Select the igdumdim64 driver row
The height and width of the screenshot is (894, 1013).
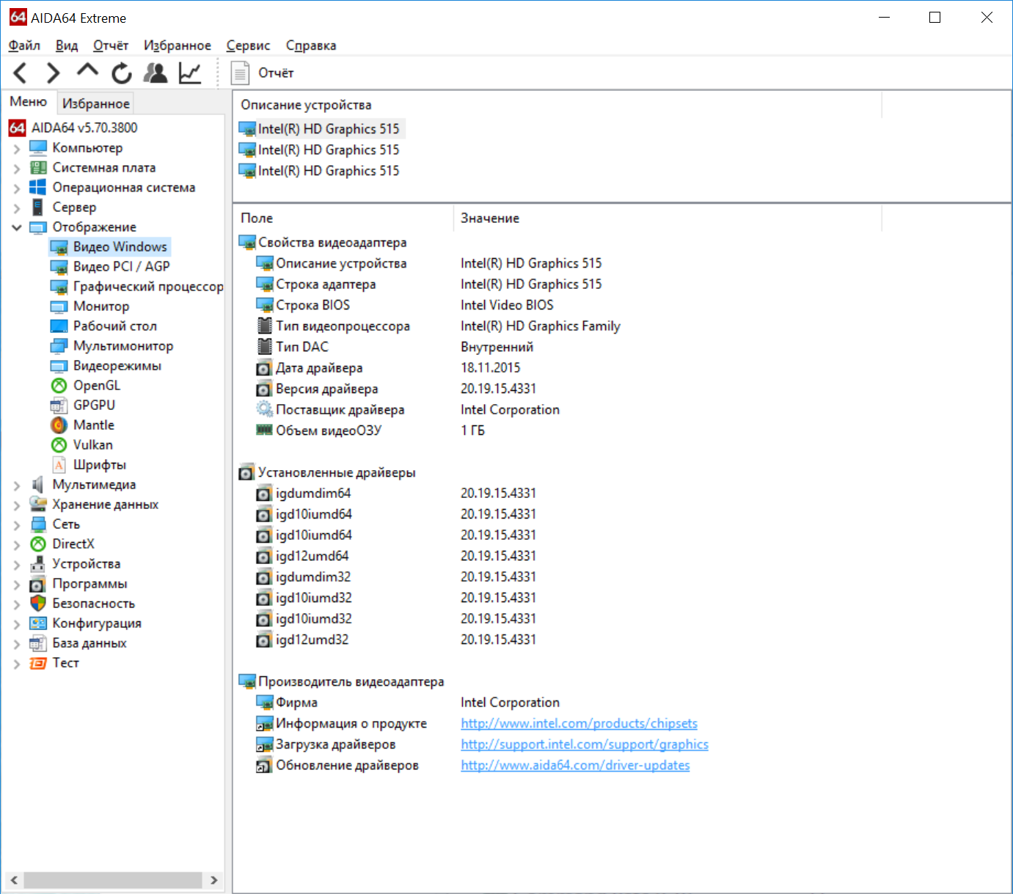tap(396, 494)
